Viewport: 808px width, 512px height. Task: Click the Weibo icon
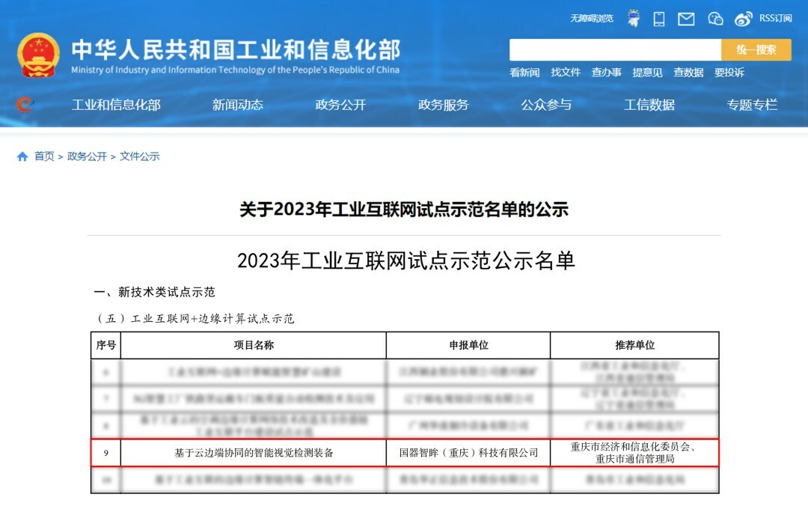pyautogui.click(x=743, y=19)
